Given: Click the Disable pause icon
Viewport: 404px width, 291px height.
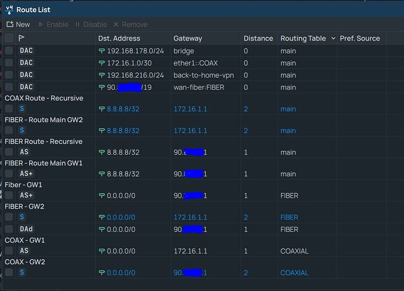Looking at the screenshot, I should tap(77, 25).
